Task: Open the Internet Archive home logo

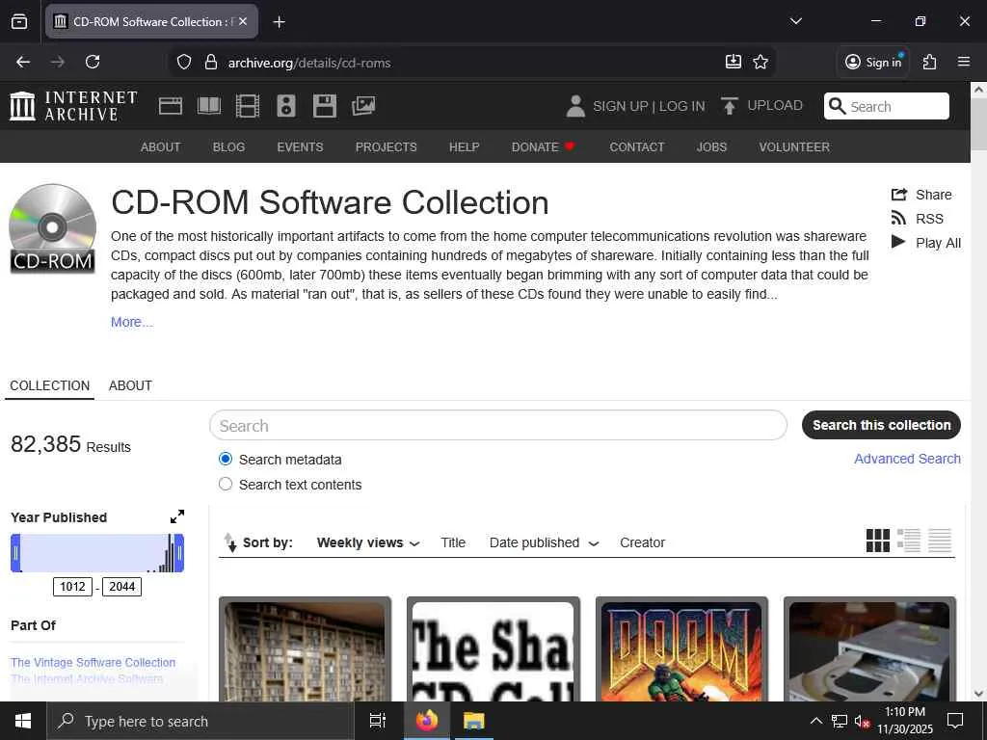Action: [x=73, y=106]
